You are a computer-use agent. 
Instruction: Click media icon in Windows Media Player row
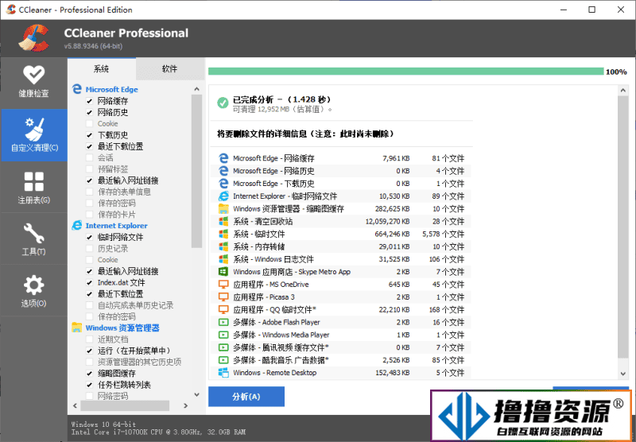223,335
